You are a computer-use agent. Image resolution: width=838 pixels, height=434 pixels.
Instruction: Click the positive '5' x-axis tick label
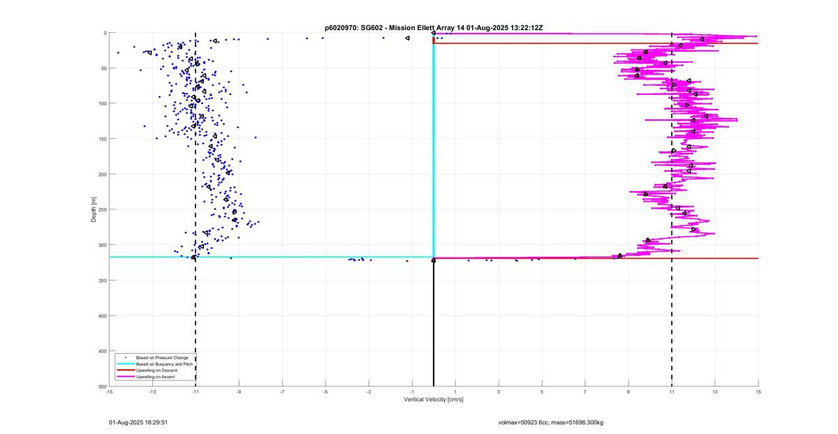542,392
